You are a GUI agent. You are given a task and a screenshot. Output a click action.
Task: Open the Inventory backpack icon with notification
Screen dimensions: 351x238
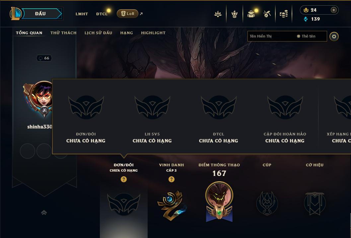[251, 14]
